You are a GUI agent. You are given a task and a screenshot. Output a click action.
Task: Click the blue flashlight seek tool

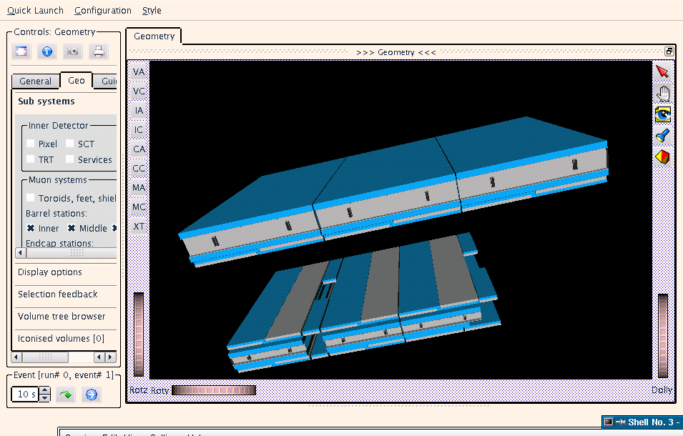tap(662, 135)
